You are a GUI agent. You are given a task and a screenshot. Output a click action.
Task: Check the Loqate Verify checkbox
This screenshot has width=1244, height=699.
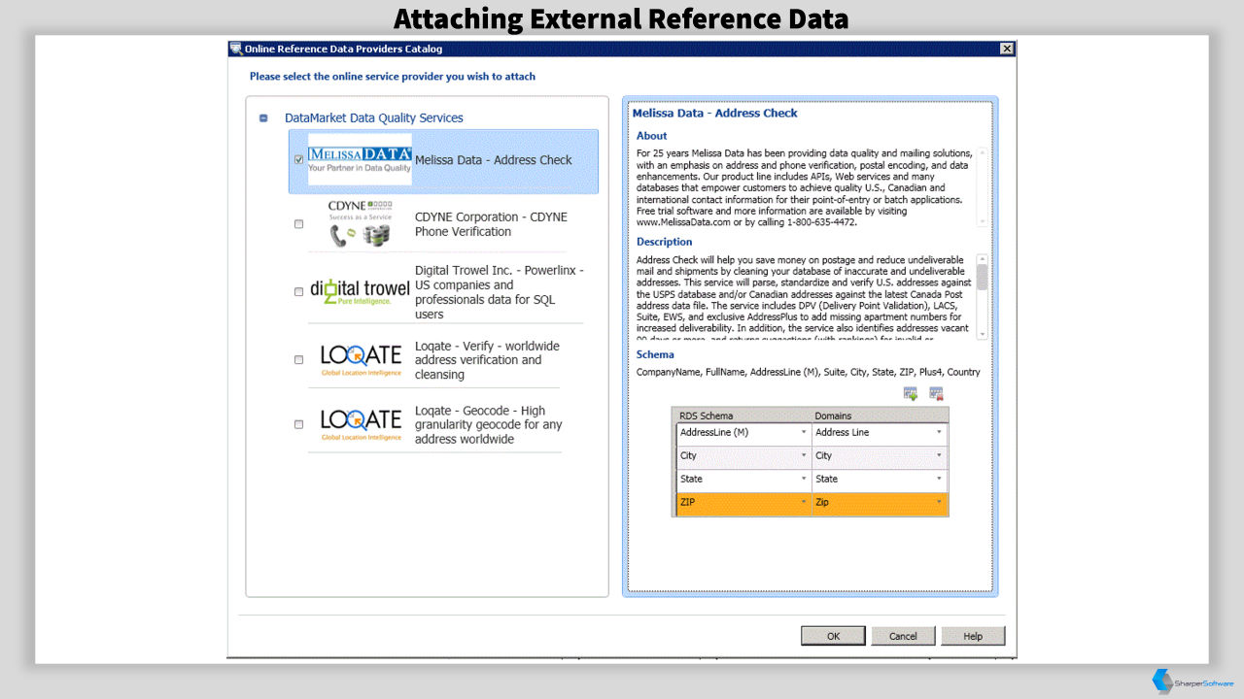click(298, 360)
